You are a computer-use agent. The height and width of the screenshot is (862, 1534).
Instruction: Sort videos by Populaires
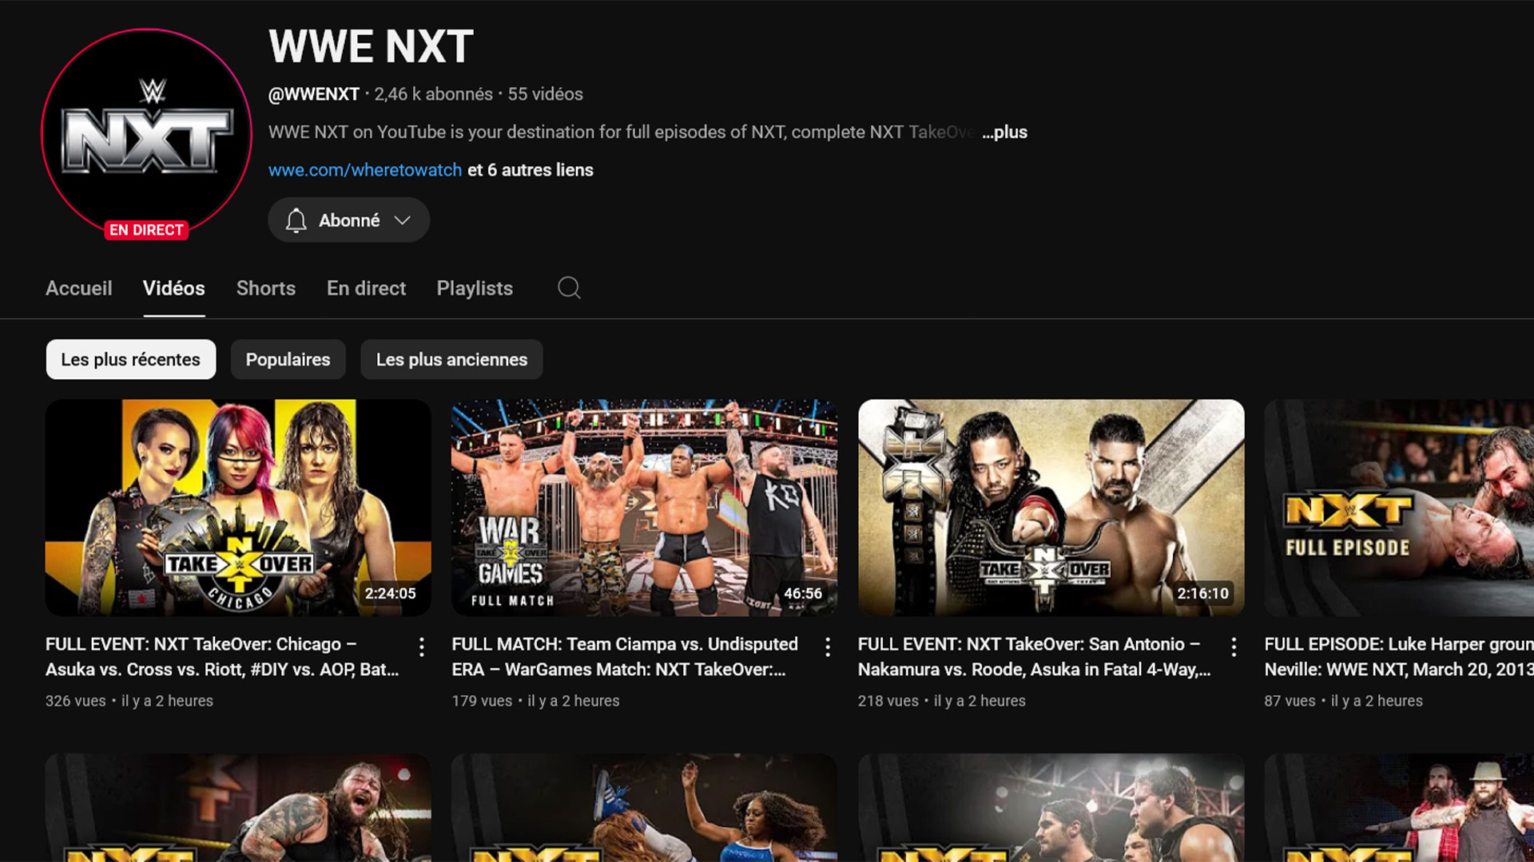click(288, 359)
